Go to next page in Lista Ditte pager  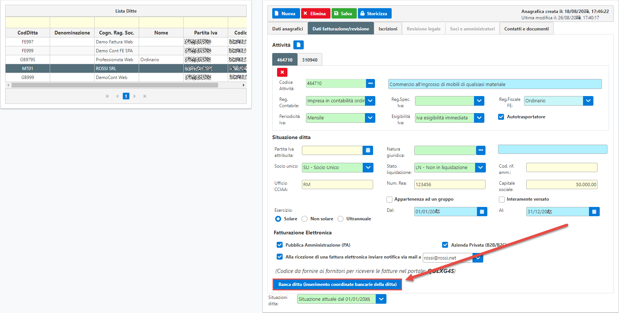(x=135, y=96)
